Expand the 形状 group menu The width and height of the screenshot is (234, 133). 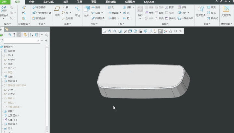(94, 24)
